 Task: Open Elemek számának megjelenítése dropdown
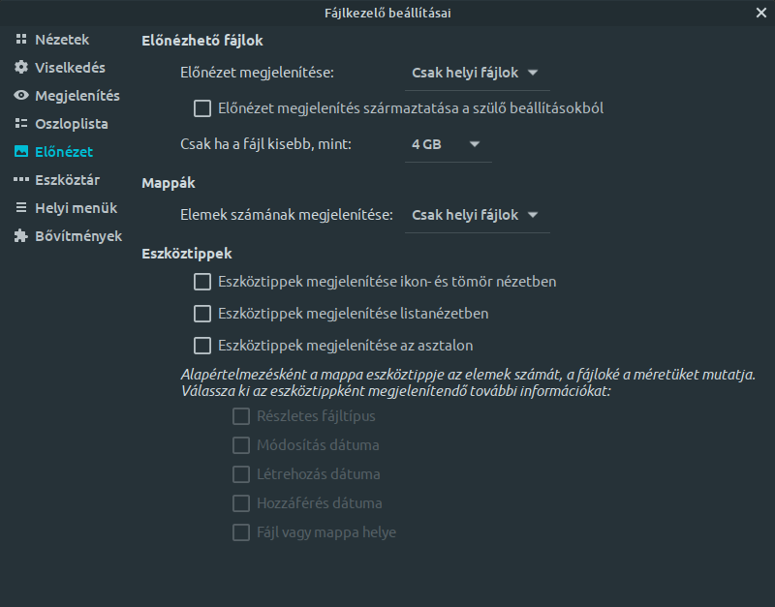[x=477, y=215]
